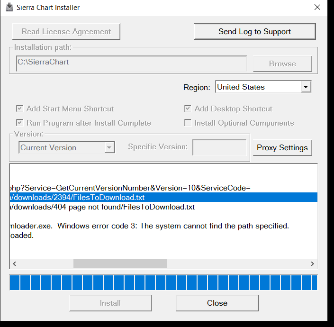Click the Sierra Chart Installer title icon

[9, 7]
